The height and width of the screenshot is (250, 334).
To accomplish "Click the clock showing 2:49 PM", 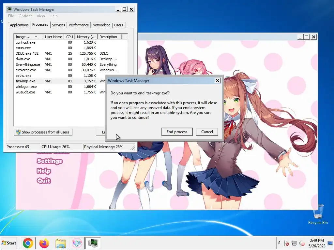I will click(317, 243).
